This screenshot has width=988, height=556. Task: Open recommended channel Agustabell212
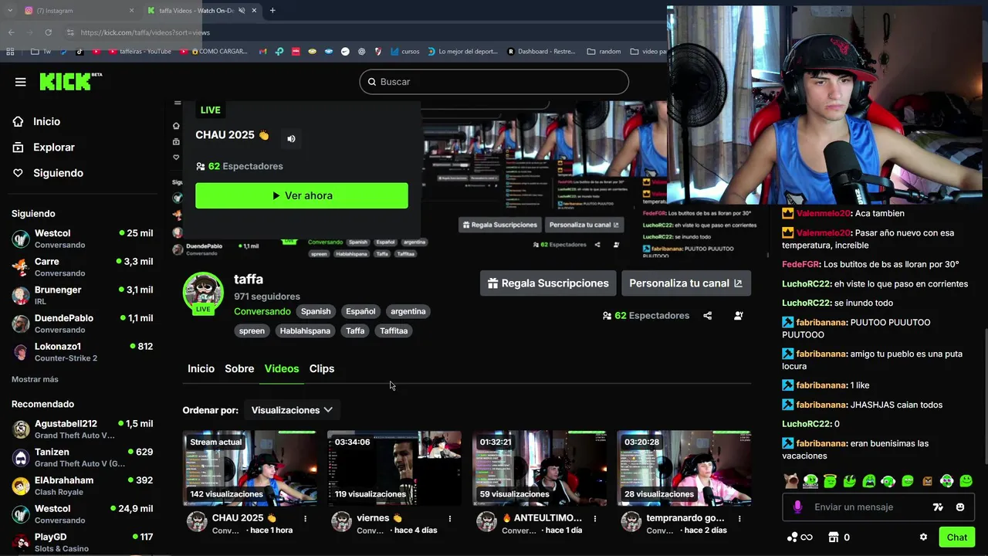(x=82, y=429)
